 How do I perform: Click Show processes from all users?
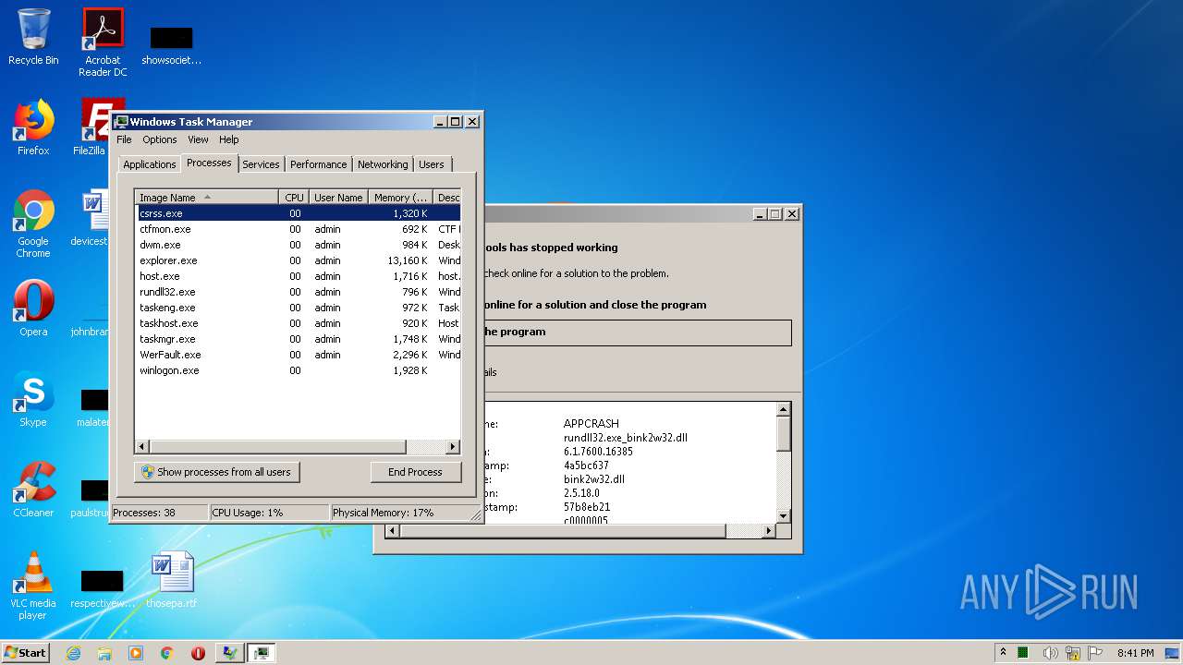point(216,472)
